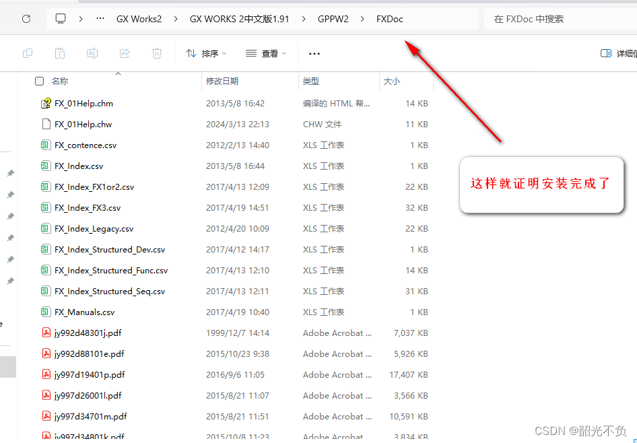Click the jy997d26001l.pdf Acrobat icon
The width and height of the screenshot is (637, 443).
(x=46, y=395)
